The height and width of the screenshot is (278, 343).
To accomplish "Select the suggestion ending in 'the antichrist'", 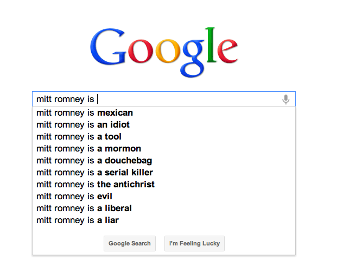I will coord(96,185).
